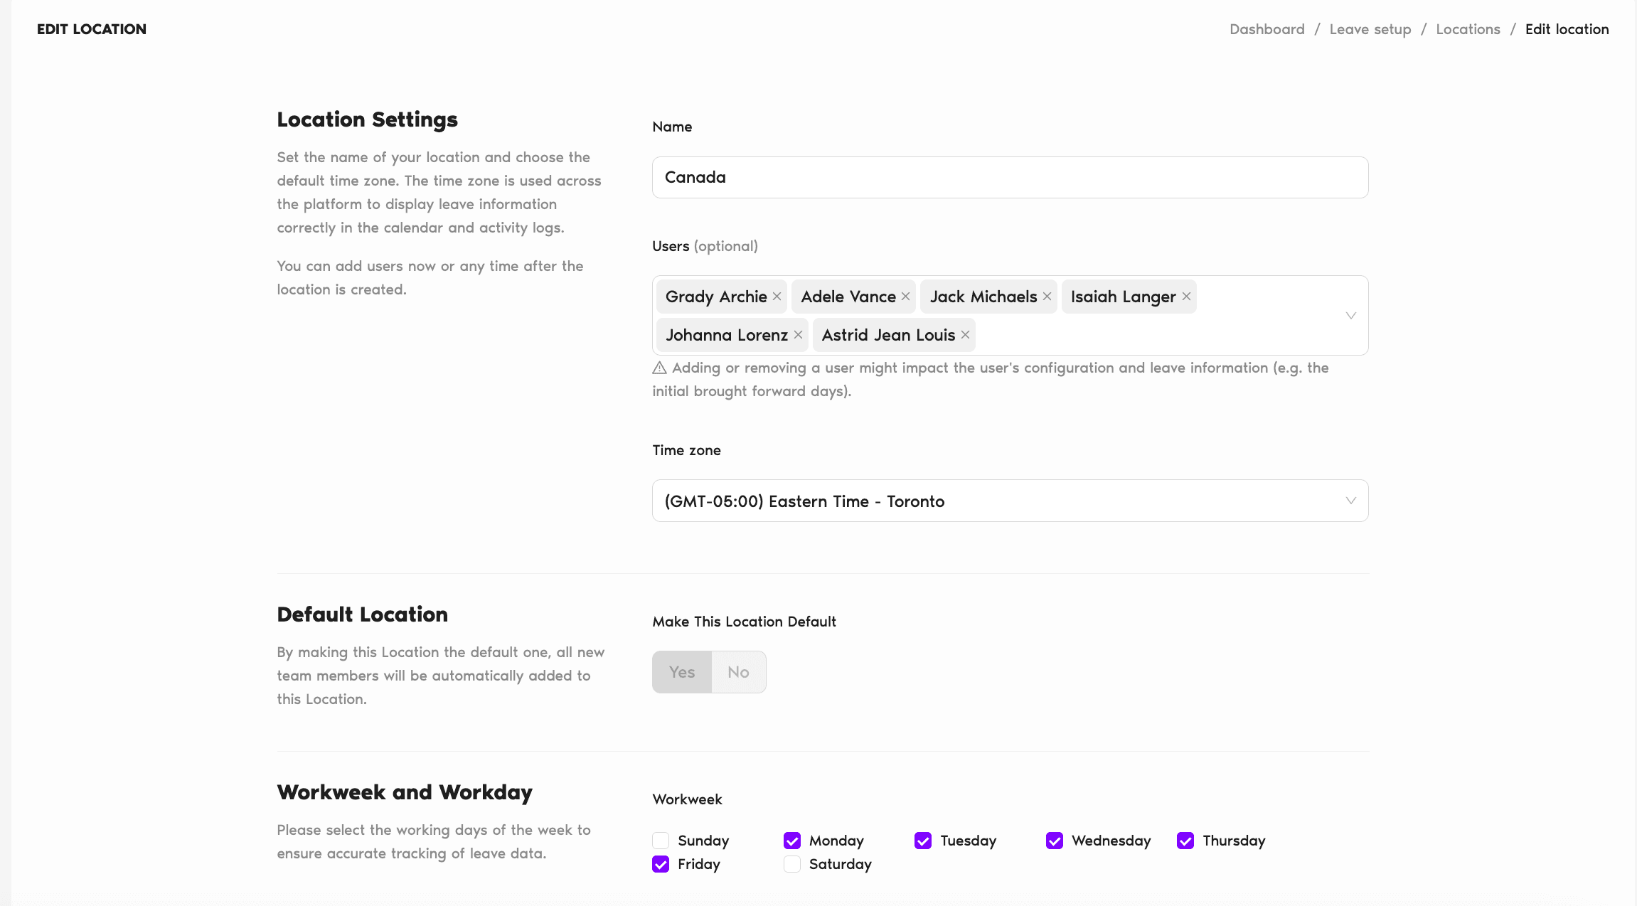Uncheck the Monday checkbox
This screenshot has width=1637, height=906.
(792, 841)
